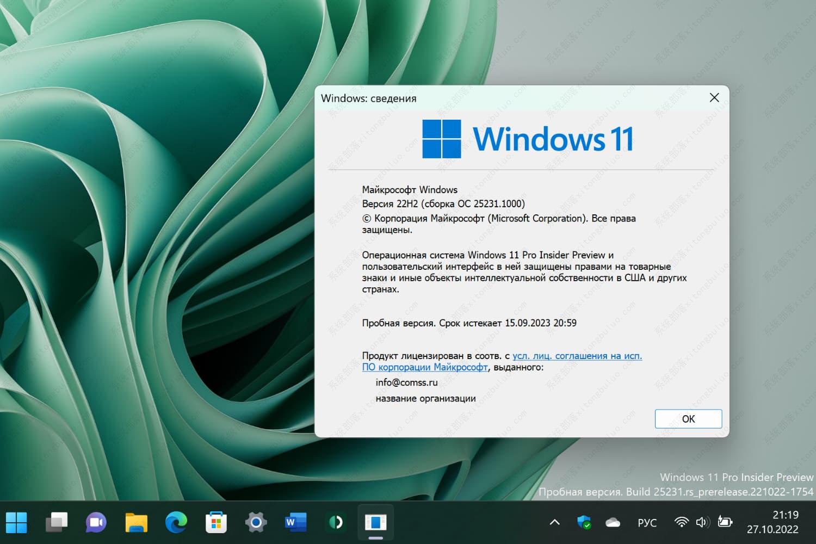Image resolution: width=816 pixels, height=544 pixels.
Task: Open the Start menu
Action: (16, 522)
